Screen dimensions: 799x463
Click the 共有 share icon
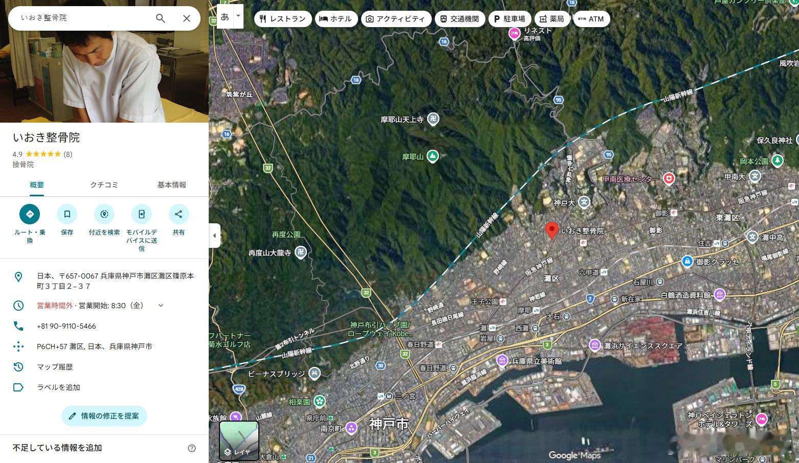[179, 214]
